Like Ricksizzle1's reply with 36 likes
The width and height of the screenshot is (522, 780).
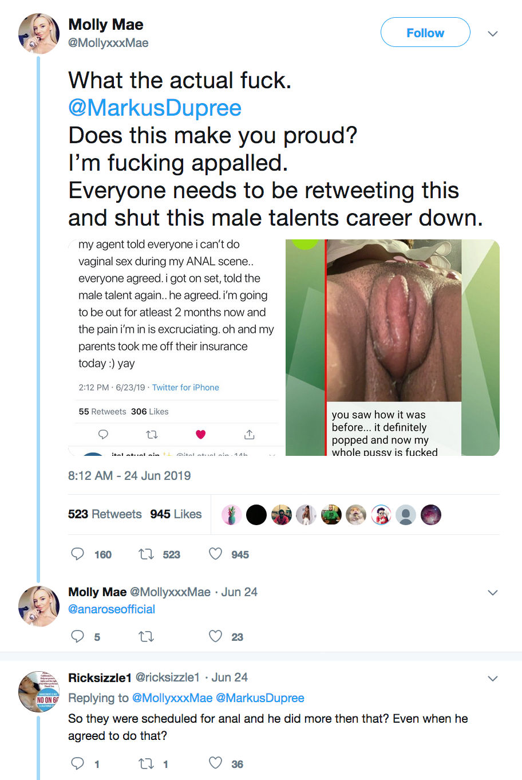click(215, 763)
